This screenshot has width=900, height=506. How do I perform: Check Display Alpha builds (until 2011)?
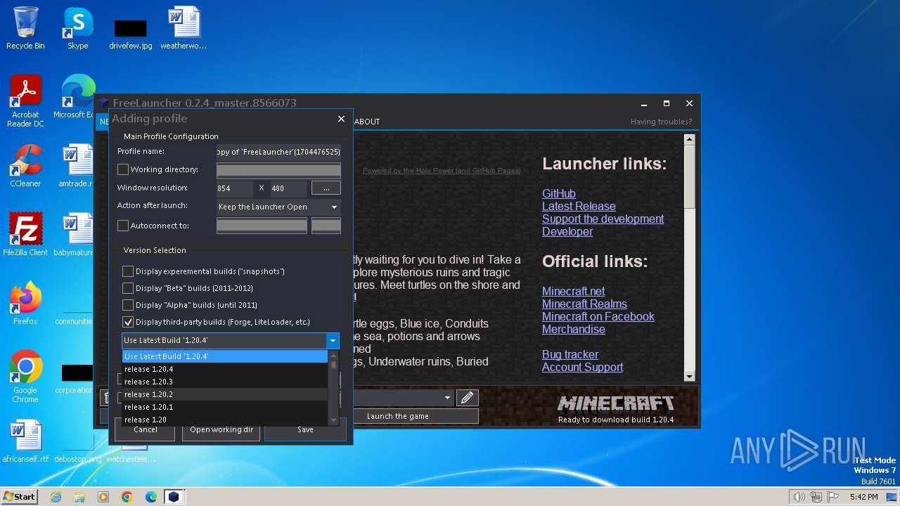pyautogui.click(x=128, y=305)
